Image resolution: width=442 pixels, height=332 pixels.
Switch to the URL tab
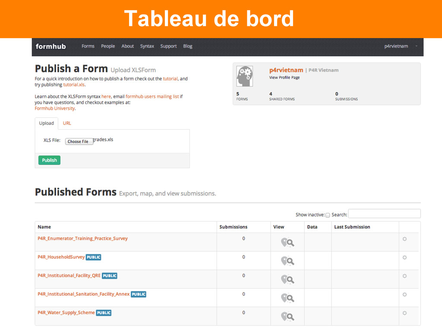pyautogui.click(x=67, y=123)
